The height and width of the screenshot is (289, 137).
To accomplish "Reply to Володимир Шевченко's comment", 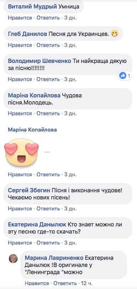I will (48, 79).
